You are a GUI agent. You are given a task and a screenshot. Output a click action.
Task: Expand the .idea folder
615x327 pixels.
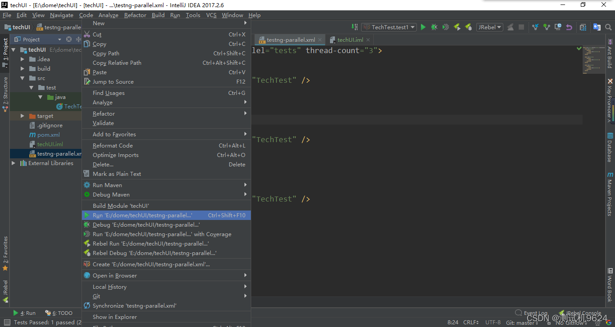point(23,59)
